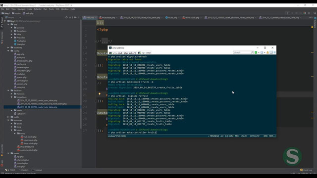Click the console search magnifier icon
This screenshot has height=178, width=317.
252,52
